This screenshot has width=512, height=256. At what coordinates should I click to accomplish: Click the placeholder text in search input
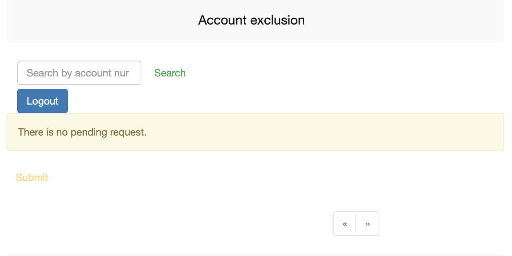[78, 73]
